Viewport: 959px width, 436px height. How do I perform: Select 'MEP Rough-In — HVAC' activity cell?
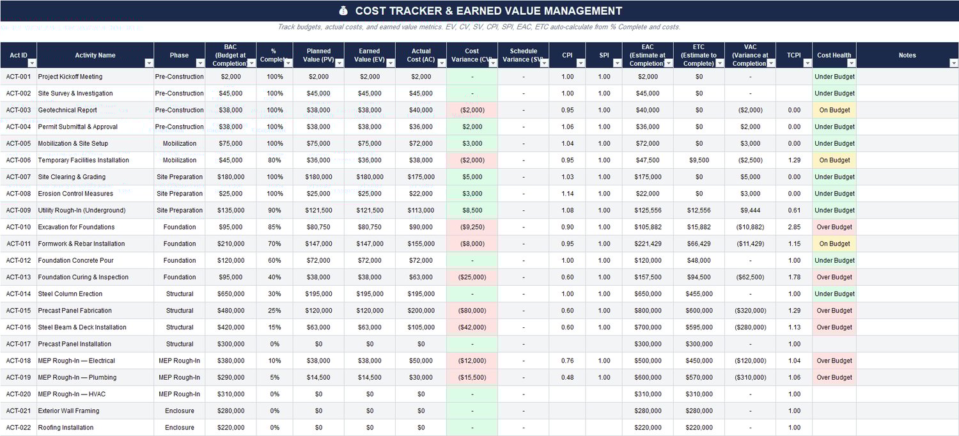(x=95, y=394)
